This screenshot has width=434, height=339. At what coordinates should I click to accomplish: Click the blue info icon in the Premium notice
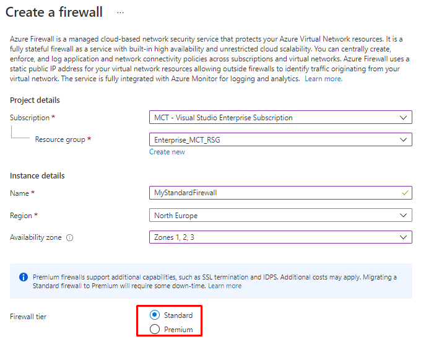click(24, 277)
